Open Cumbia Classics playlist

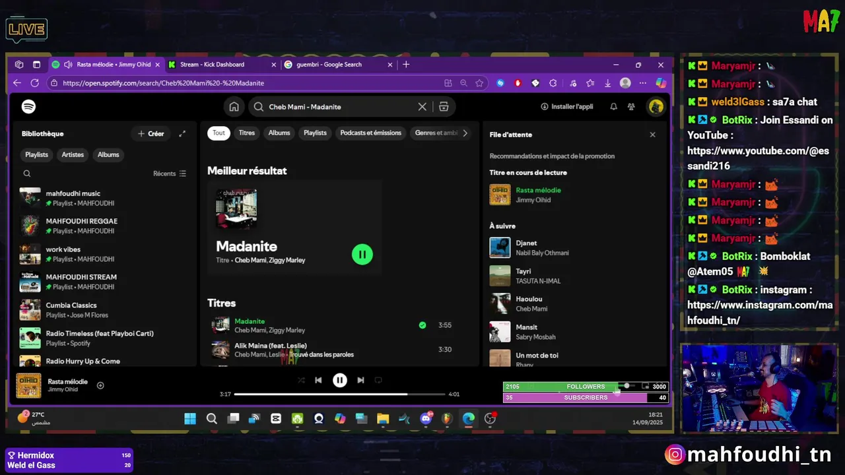(104, 310)
